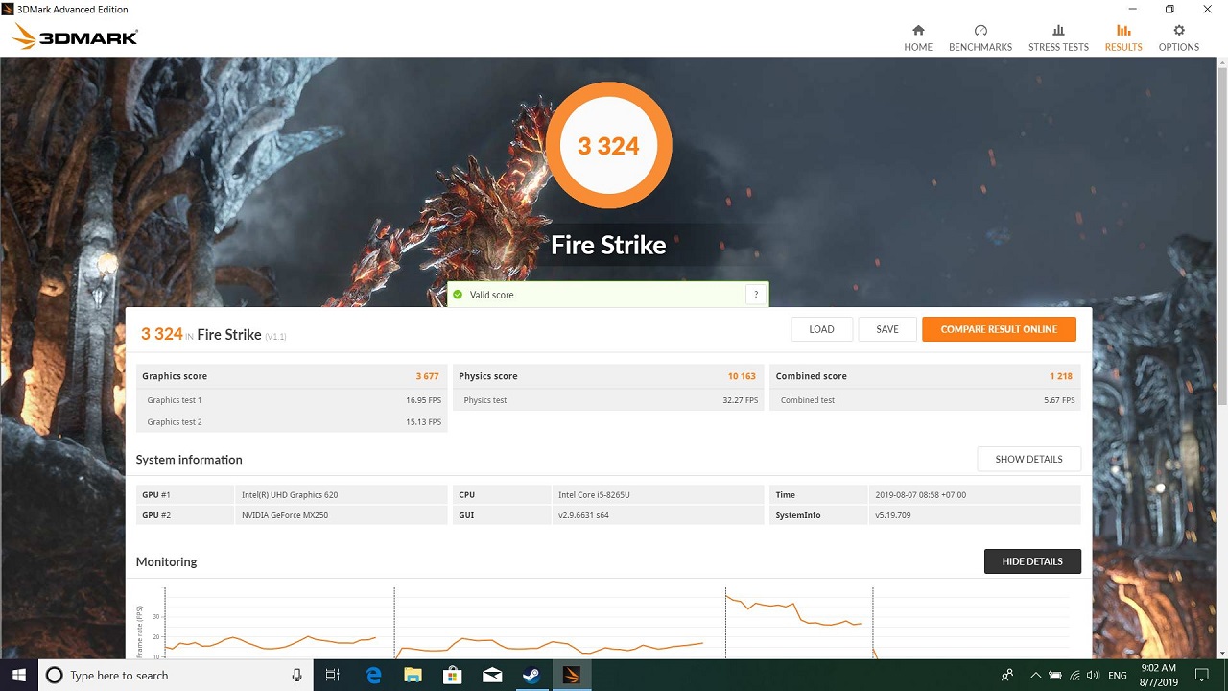Viewport: 1228px width, 691px height.
Task: Open Microsoft Store from the taskbar
Action: [452, 676]
